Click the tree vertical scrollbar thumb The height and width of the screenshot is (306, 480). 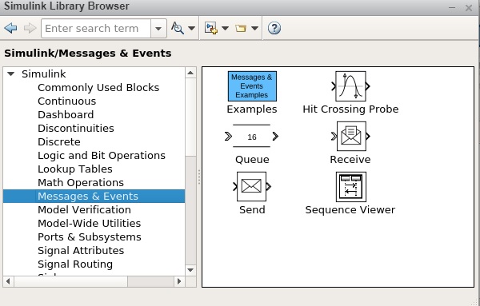pos(190,117)
